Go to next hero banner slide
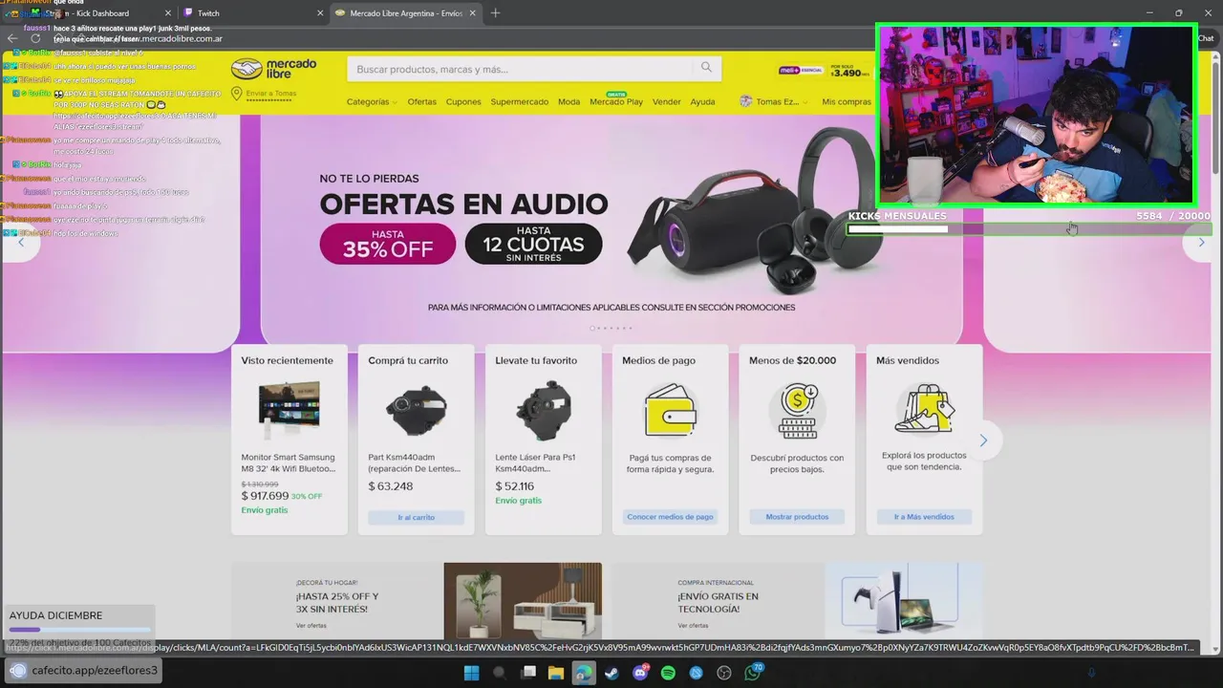1223x688 pixels. pos(1201,243)
